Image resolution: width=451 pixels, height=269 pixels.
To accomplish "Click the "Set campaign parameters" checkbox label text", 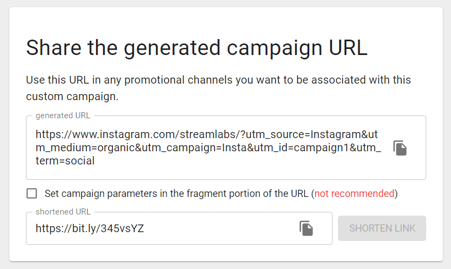I will tap(221, 194).
